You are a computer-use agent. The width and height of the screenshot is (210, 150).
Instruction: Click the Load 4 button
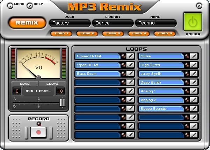(x=139, y=34)
